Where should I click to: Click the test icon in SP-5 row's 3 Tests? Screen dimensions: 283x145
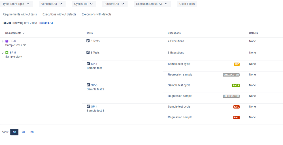88,52
